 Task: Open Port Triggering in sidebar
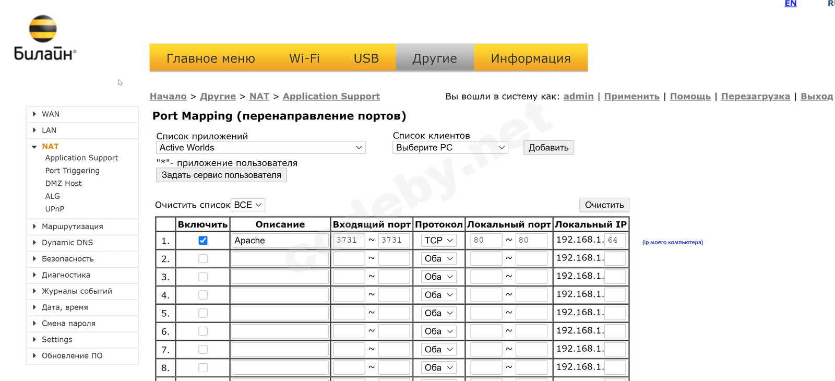click(x=72, y=171)
